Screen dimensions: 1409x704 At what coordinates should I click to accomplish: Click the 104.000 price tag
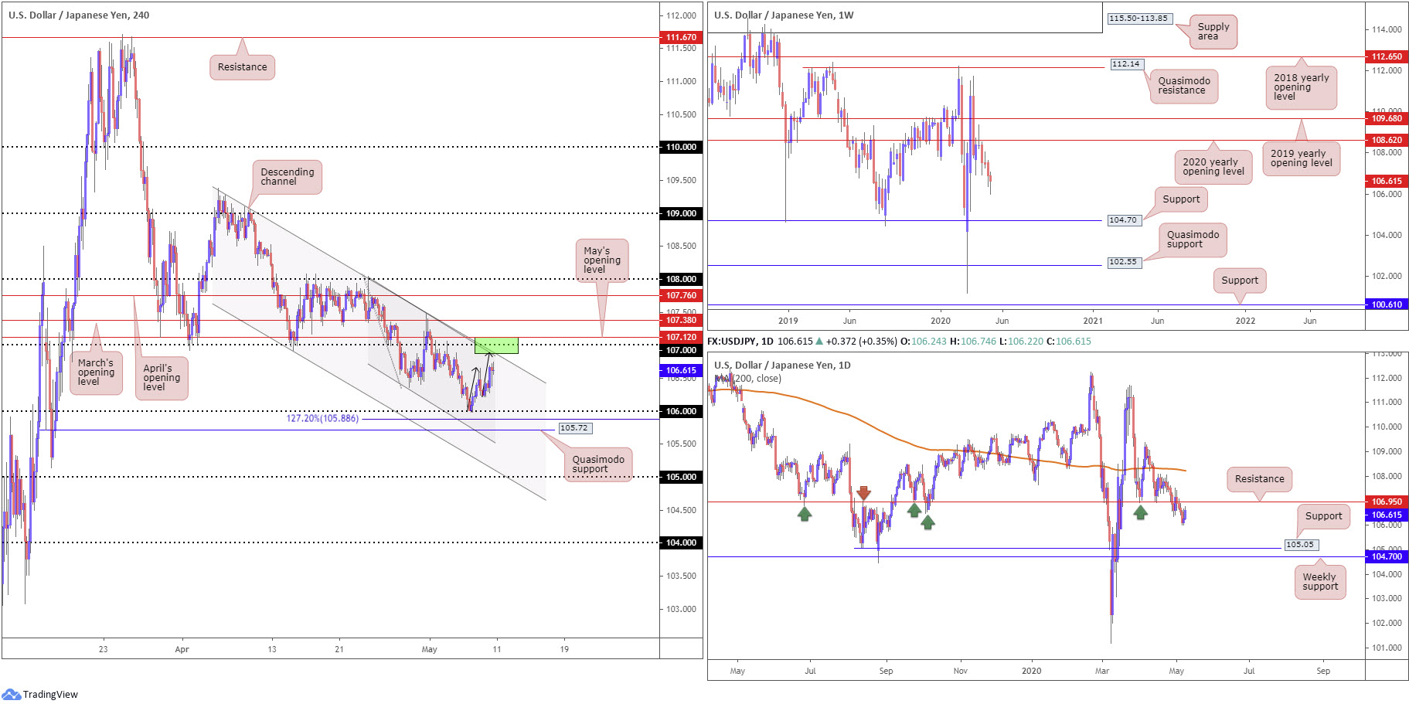pos(681,542)
